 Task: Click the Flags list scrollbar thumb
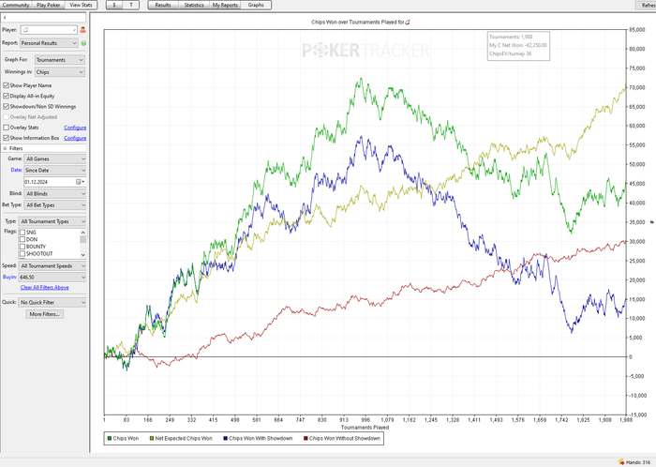tap(82, 239)
